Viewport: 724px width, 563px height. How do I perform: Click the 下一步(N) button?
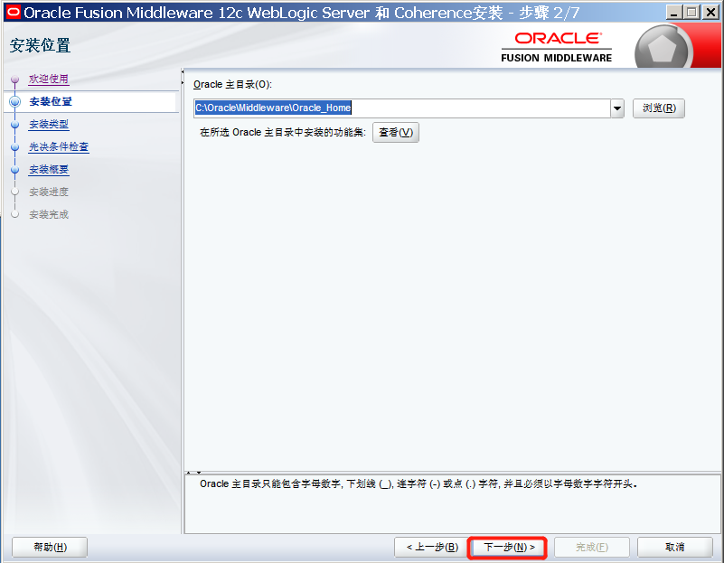(x=508, y=548)
